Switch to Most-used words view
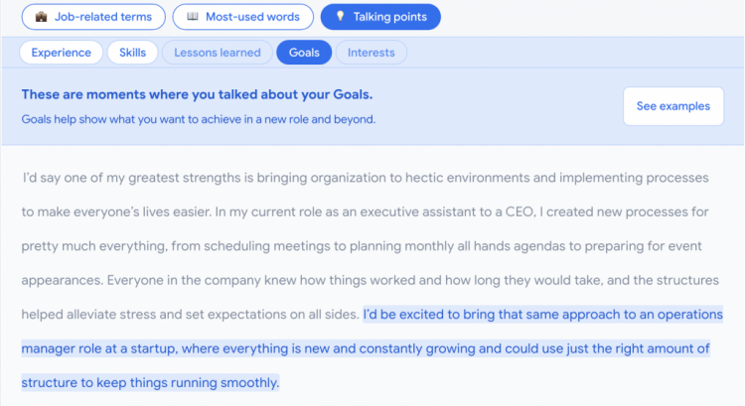Viewport: 745px width, 406px height. click(x=242, y=17)
